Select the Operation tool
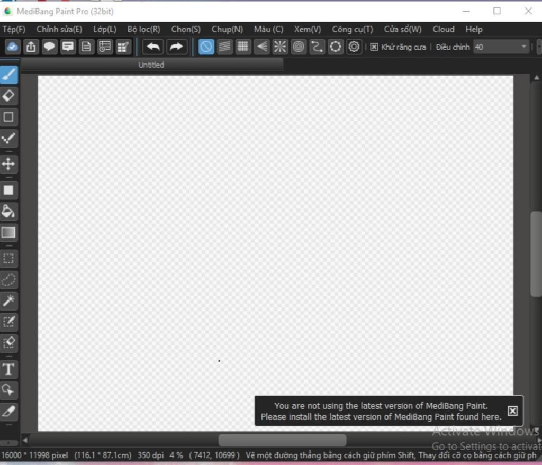The height and width of the screenshot is (465, 542). [8, 390]
